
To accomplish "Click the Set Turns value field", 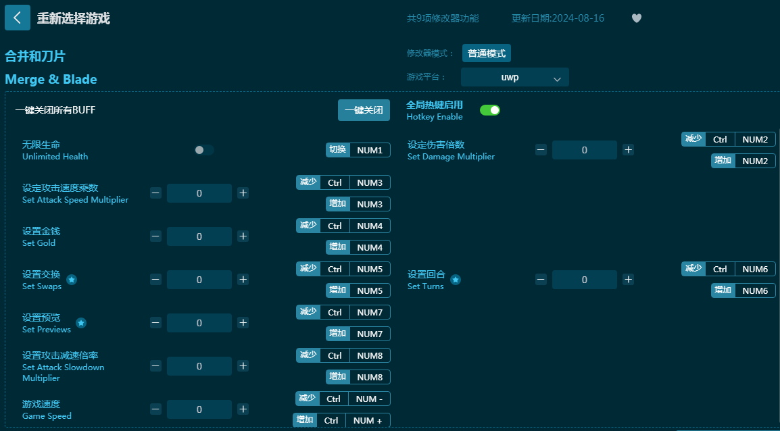I will [x=584, y=280].
